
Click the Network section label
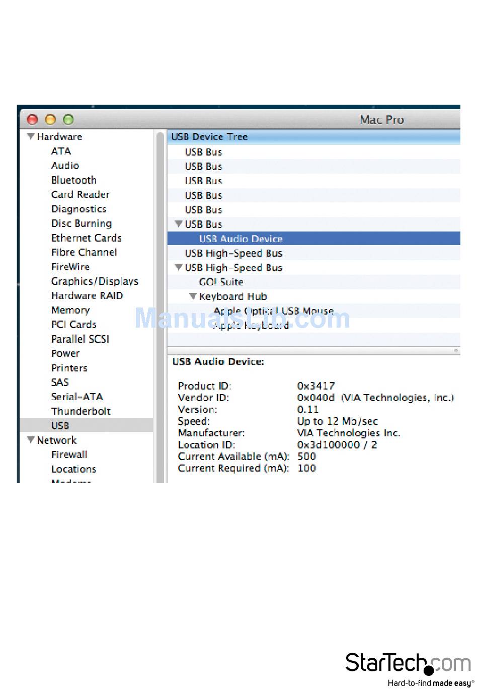(x=56, y=440)
